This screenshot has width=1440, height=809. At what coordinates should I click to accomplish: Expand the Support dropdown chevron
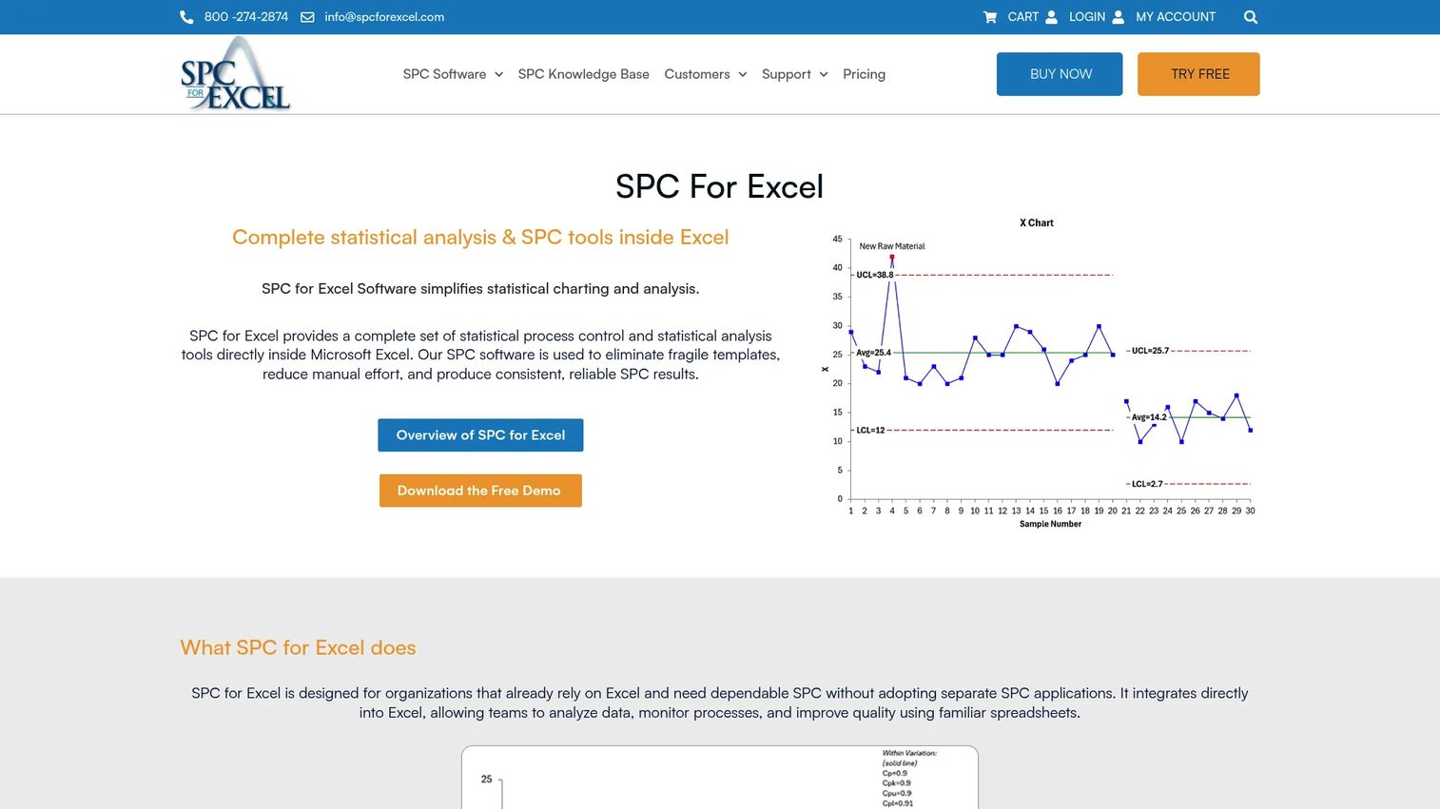coord(824,74)
